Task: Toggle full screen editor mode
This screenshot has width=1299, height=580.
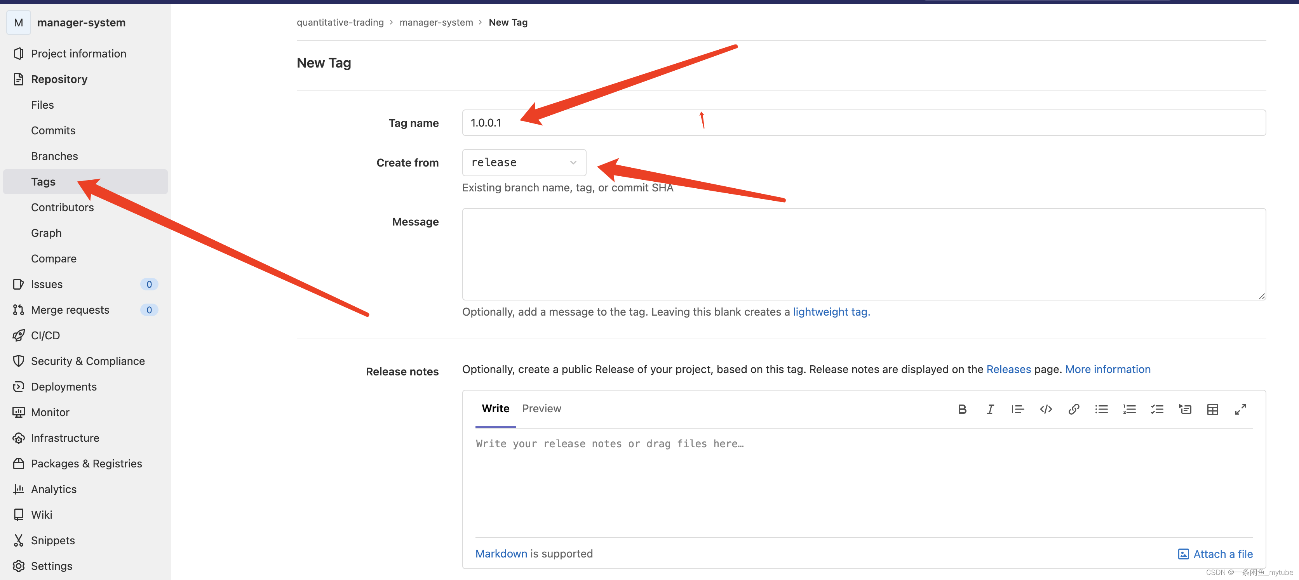Action: [x=1240, y=409]
